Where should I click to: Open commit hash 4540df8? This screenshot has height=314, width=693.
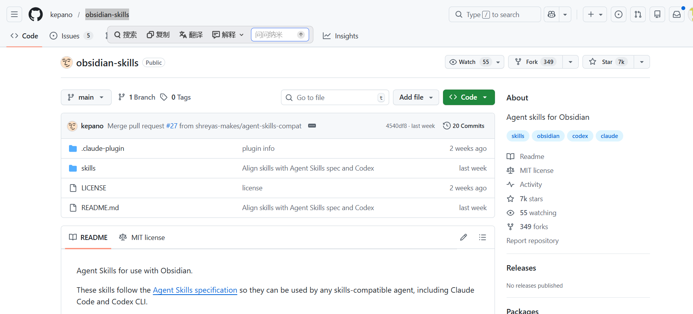(x=396, y=126)
